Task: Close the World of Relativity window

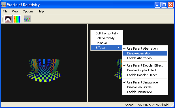Action: point(170,5)
